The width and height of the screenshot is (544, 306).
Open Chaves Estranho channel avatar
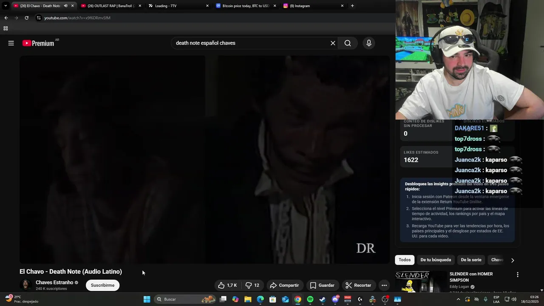pyautogui.click(x=25, y=285)
